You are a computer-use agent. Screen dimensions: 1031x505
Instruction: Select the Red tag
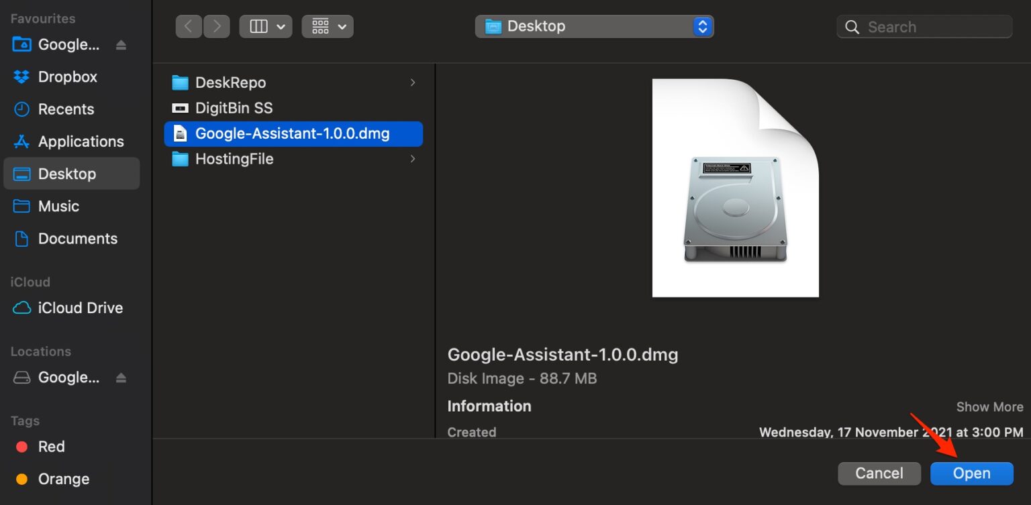coord(52,446)
